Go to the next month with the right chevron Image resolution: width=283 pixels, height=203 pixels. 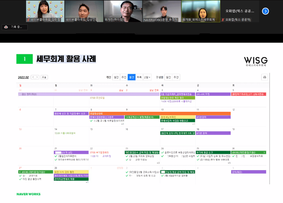coord(37,77)
